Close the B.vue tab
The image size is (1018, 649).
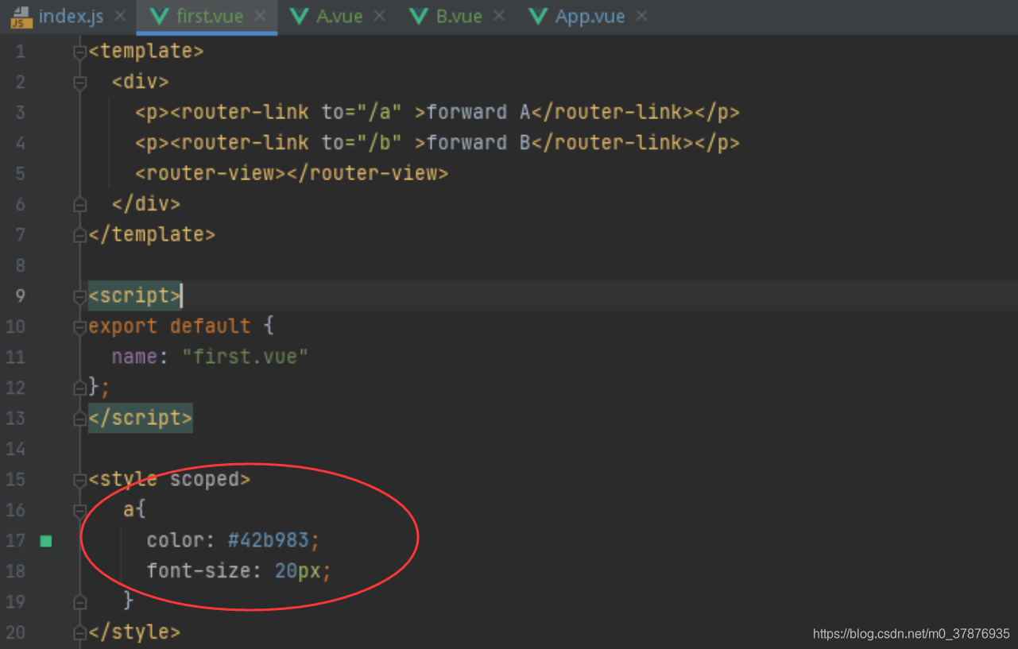tap(498, 16)
